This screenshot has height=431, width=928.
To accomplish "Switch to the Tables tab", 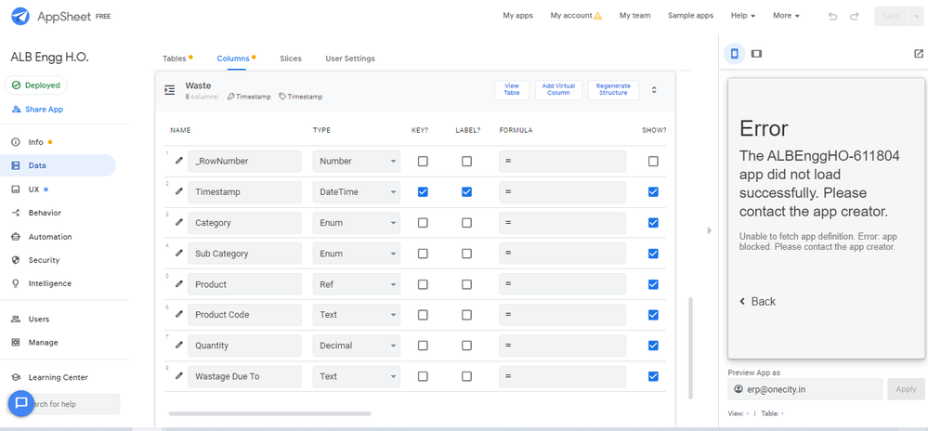I will [x=174, y=59].
